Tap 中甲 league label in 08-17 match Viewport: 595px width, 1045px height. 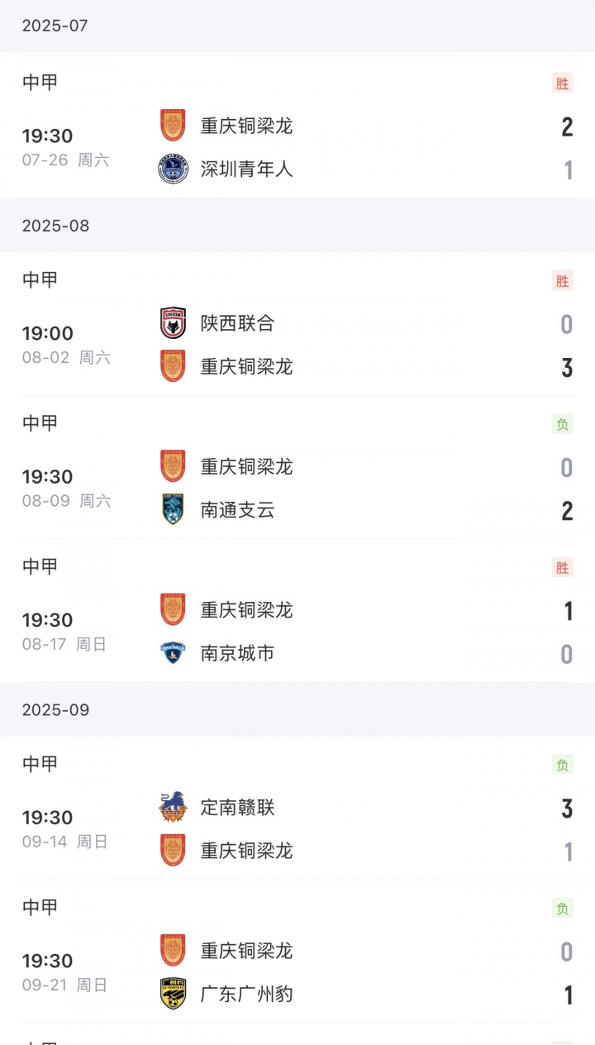(x=40, y=566)
